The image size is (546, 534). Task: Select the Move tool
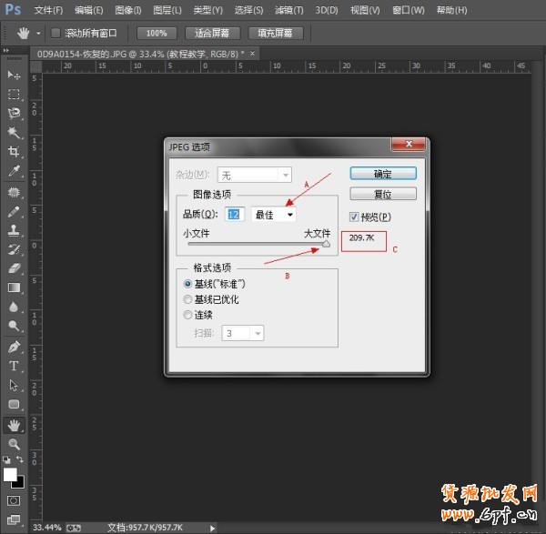[14, 75]
